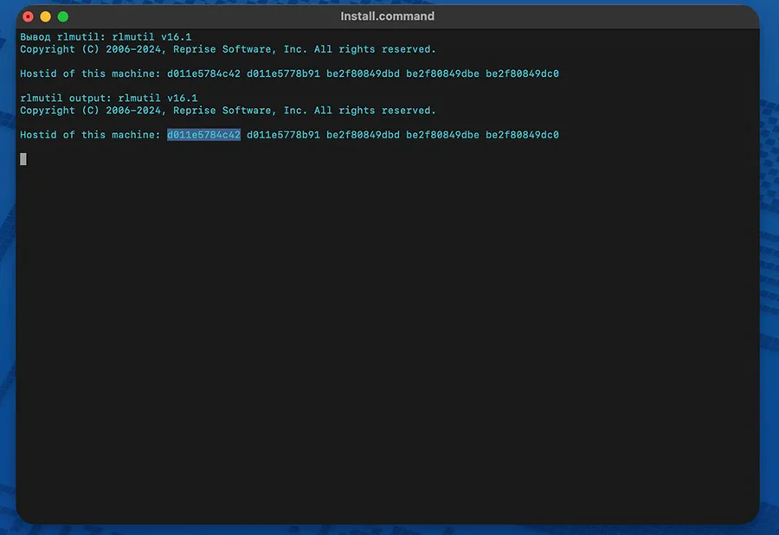Click hostid be2f80849dc0 in the last output line
Viewport: 779px width, 535px height.
(522, 135)
